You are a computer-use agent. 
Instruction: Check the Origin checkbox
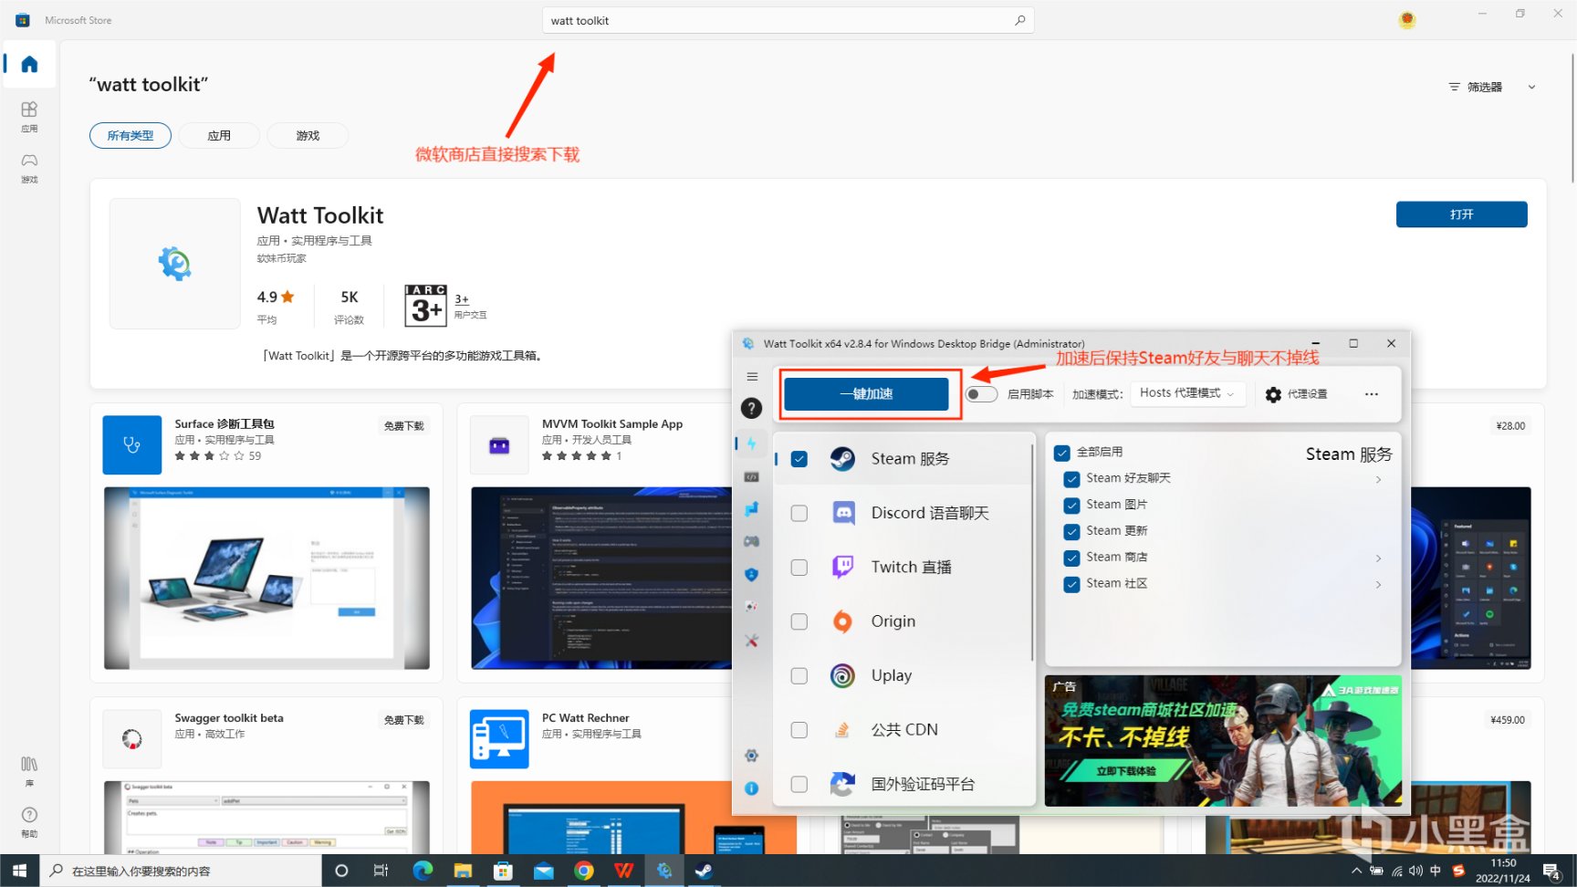799,621
